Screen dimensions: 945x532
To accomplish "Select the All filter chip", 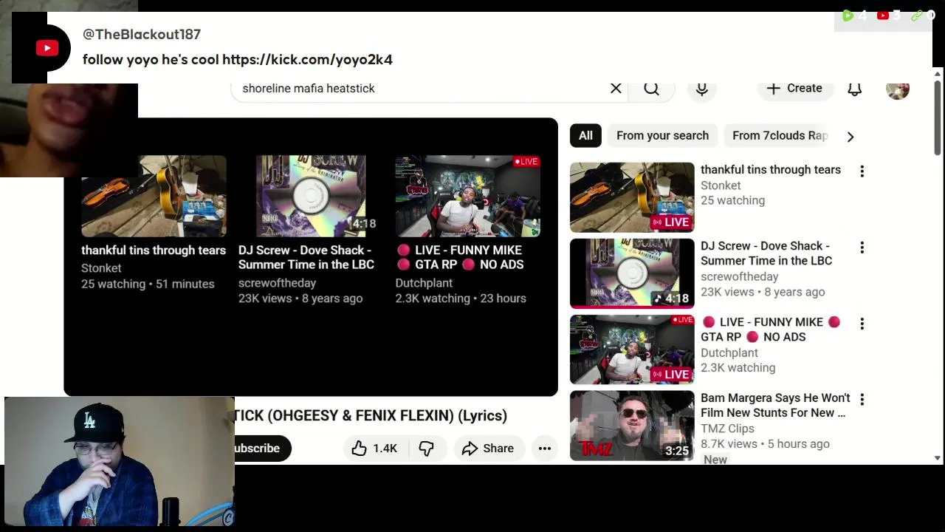I will pyautogui.click(x=585, y=135).
